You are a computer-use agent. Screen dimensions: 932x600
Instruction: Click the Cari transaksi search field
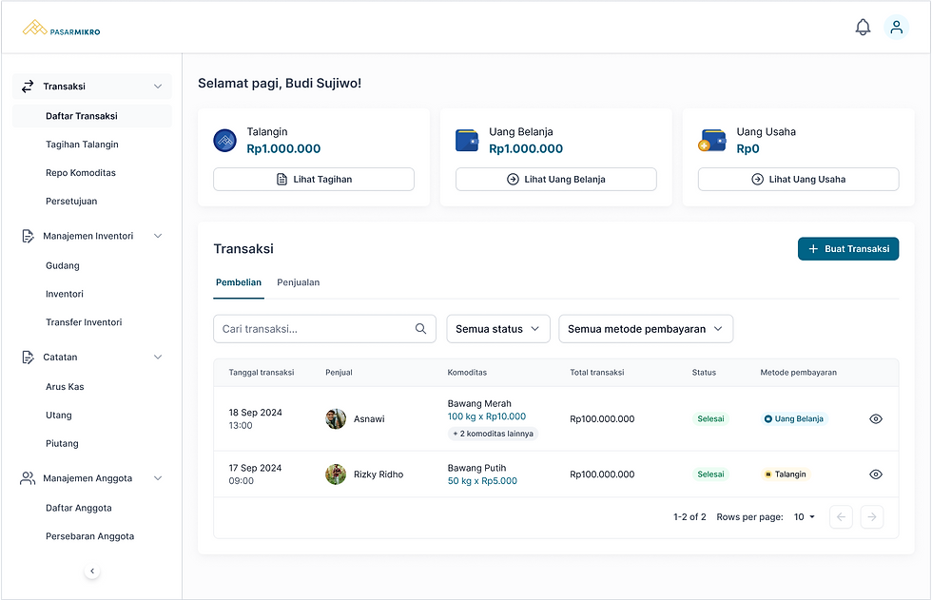[324, 328]
